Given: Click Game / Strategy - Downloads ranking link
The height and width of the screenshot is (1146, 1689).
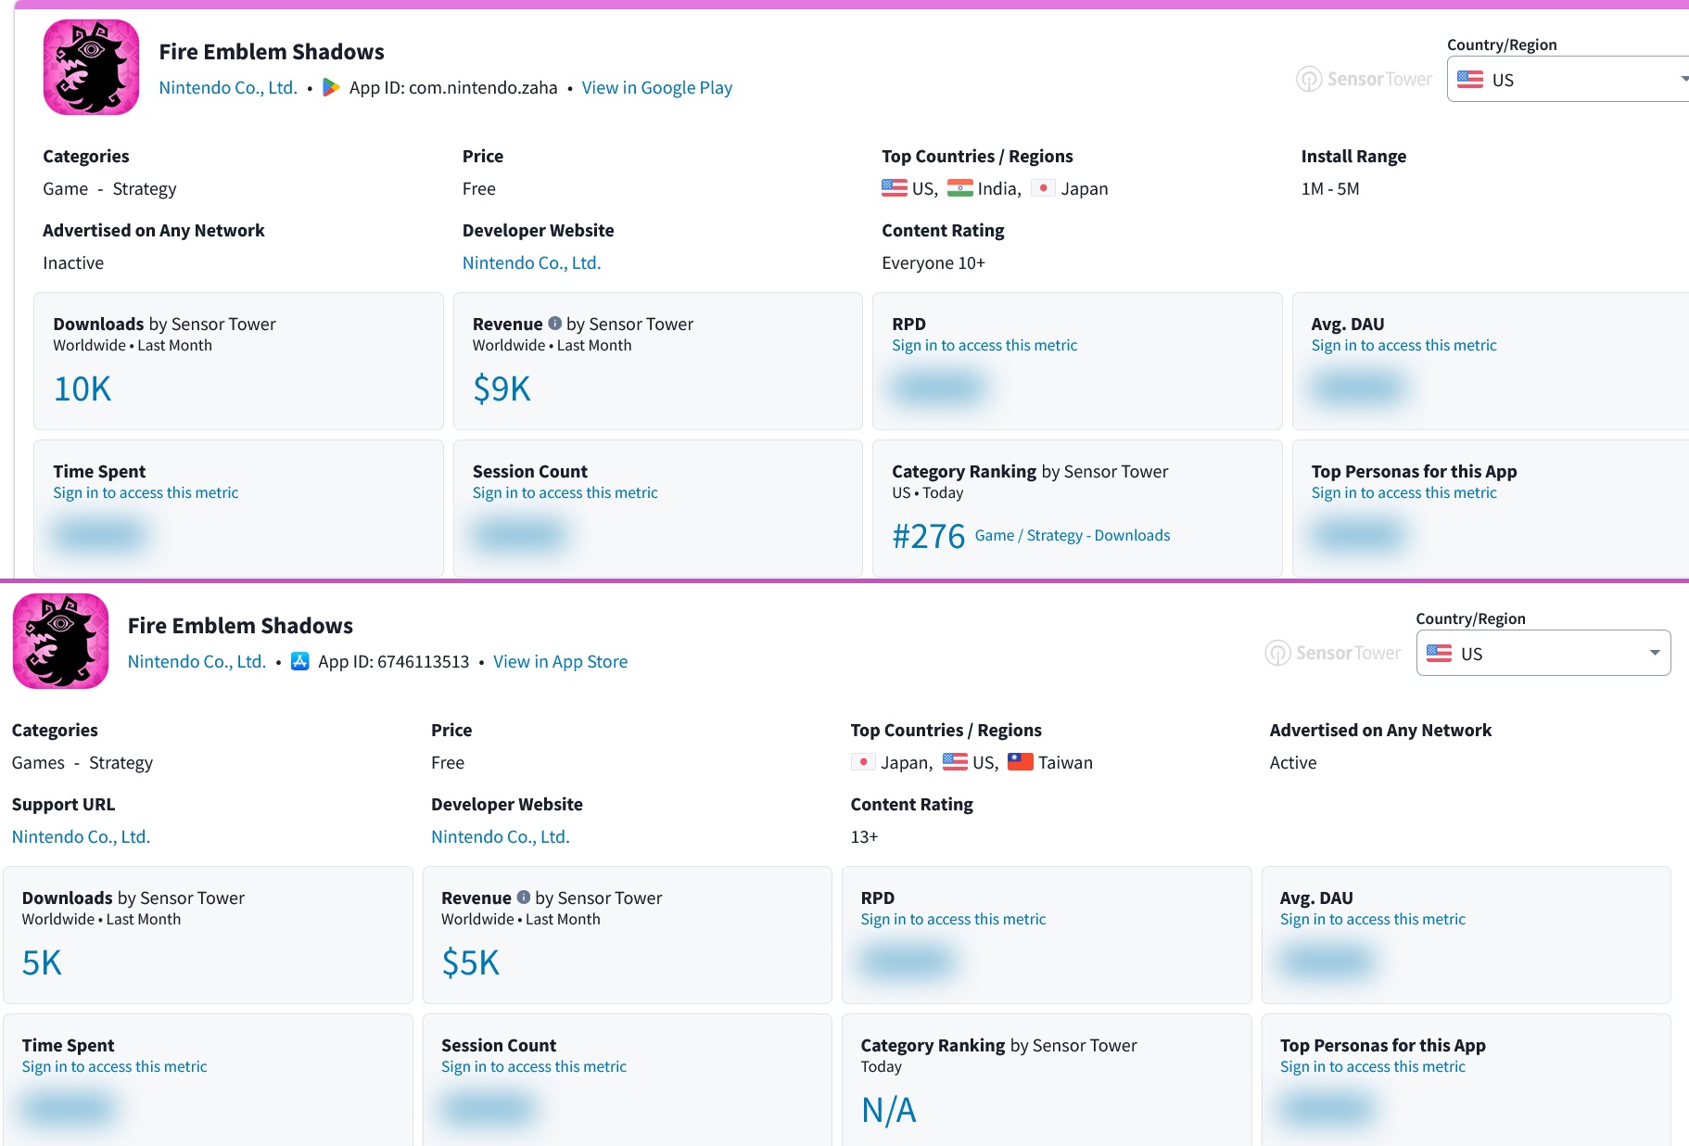Looking at the screenshot, I should tap(1072, 535).
